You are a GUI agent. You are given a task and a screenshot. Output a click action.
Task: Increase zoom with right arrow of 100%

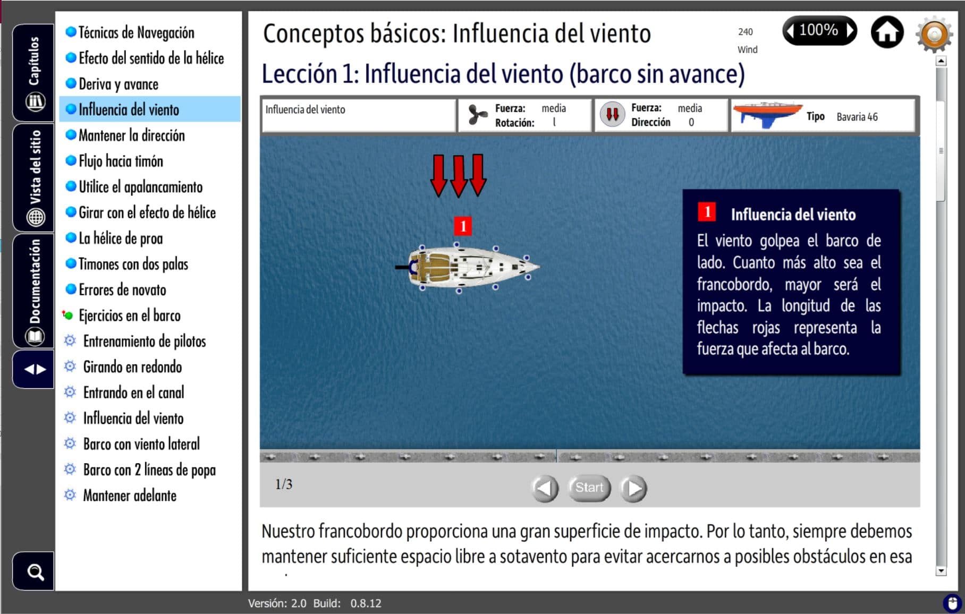[850, 31]
